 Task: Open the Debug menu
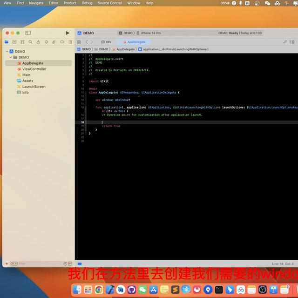(x=87, y=3)
